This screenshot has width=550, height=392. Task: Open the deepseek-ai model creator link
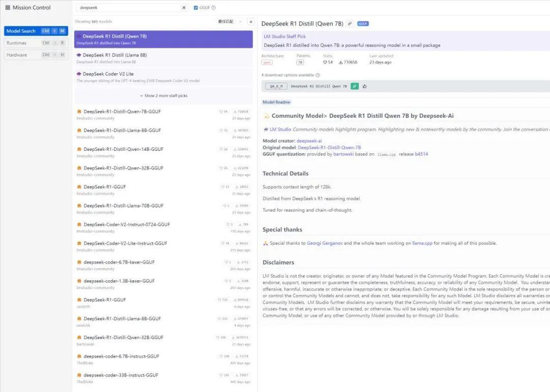(x=309, y=141)
